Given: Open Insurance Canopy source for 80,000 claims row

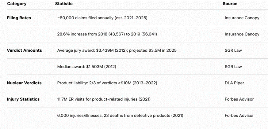Looking at the screenshot, I should 242,18.
